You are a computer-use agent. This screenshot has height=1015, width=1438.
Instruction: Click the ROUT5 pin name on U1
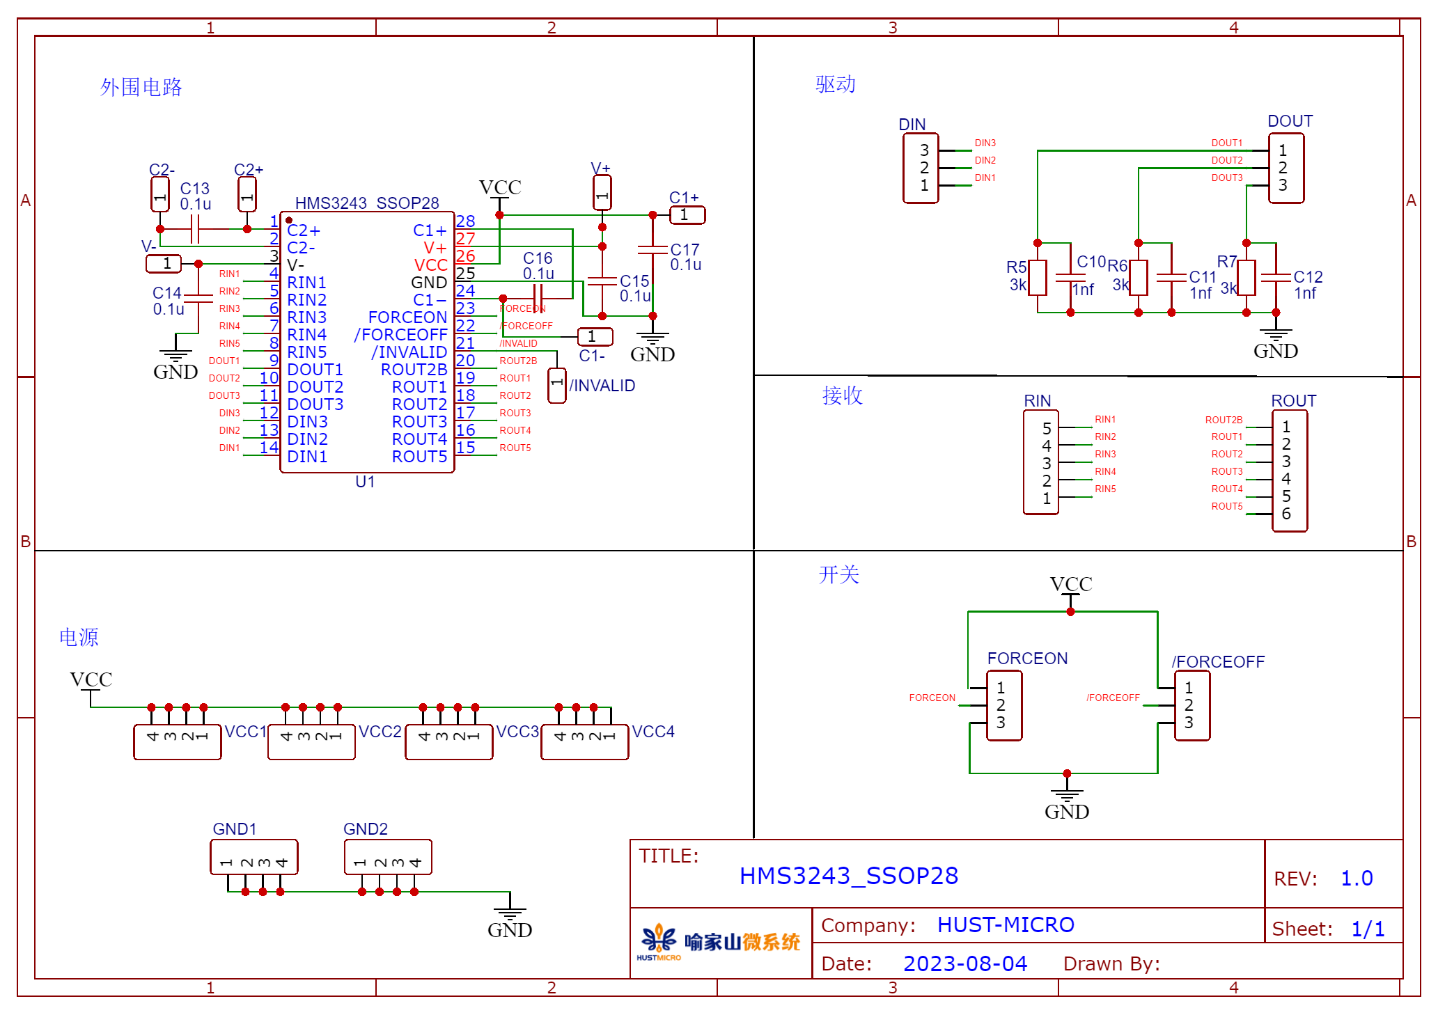(x=419, y=457)
